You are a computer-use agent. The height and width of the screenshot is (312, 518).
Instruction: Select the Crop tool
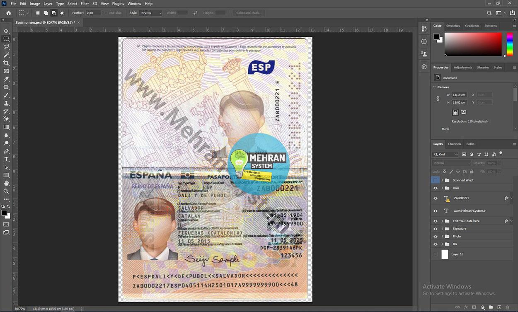tap(6, 63)
